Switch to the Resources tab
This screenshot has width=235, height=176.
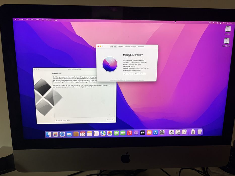click(141, 47)
